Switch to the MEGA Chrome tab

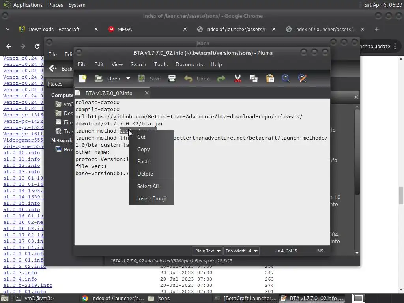(125, 29)
